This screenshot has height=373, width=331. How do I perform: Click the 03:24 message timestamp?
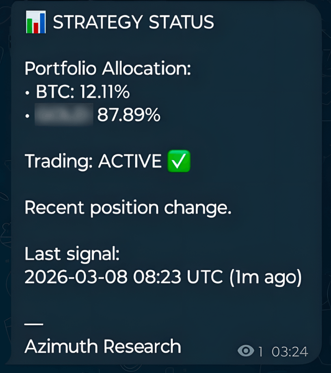click(290, 351)
